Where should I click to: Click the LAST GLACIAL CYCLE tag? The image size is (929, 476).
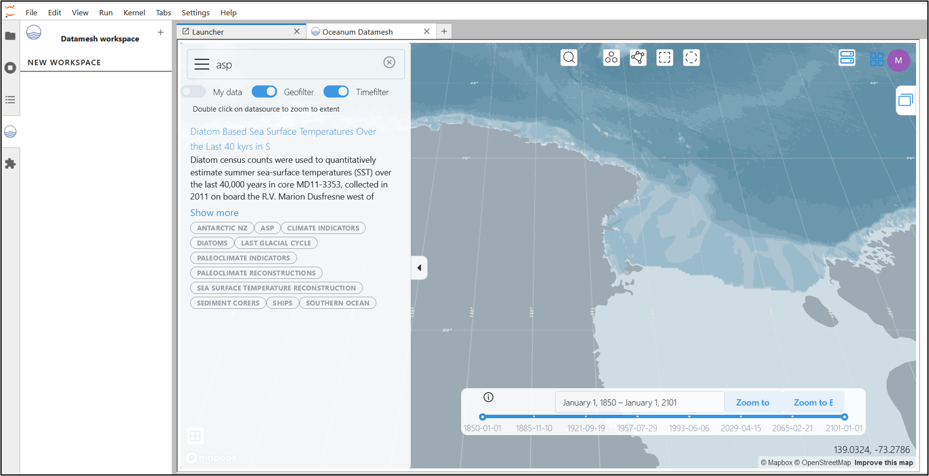pos(276,243)
